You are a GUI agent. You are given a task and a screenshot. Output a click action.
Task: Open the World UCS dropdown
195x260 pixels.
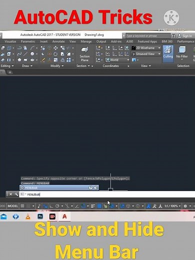point(117,59)
